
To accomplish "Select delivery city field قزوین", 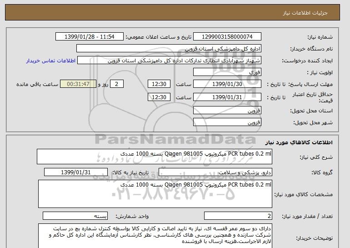I will click(x=227, y=122).
